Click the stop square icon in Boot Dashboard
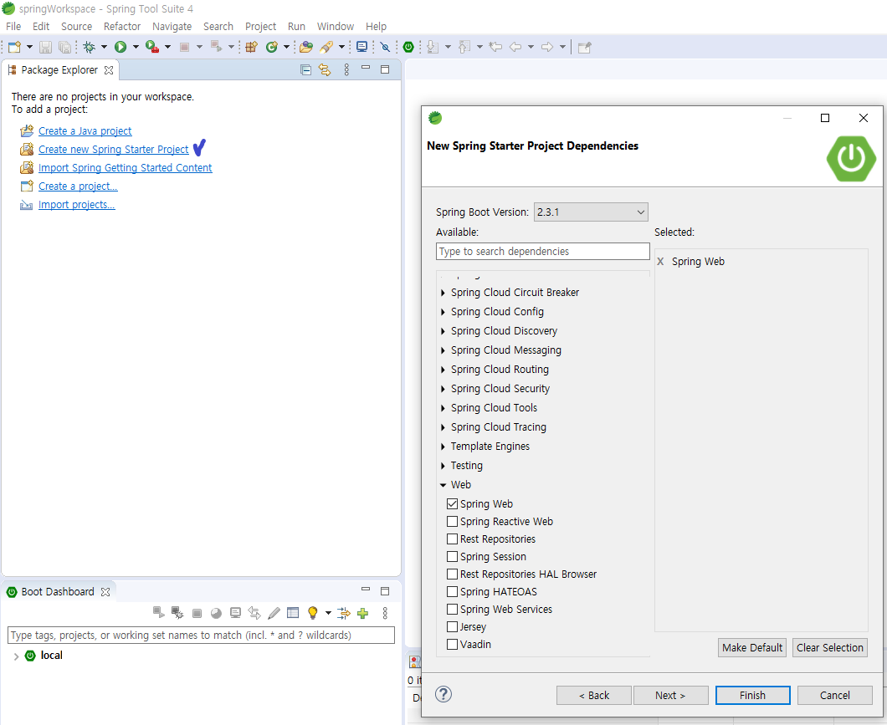 point(197,613)
